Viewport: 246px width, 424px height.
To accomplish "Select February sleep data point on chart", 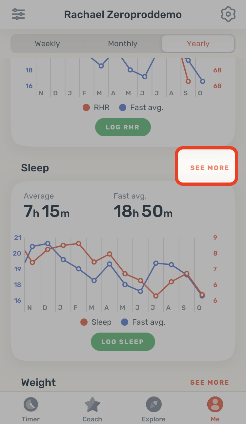I will point(79,243).
